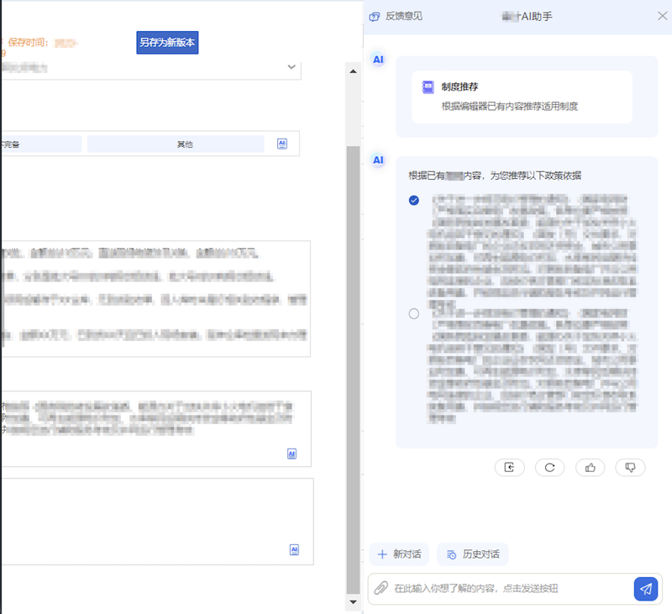Select the checked first policy radio option
This screenshot has height=614, width=672.
(413, 200)
